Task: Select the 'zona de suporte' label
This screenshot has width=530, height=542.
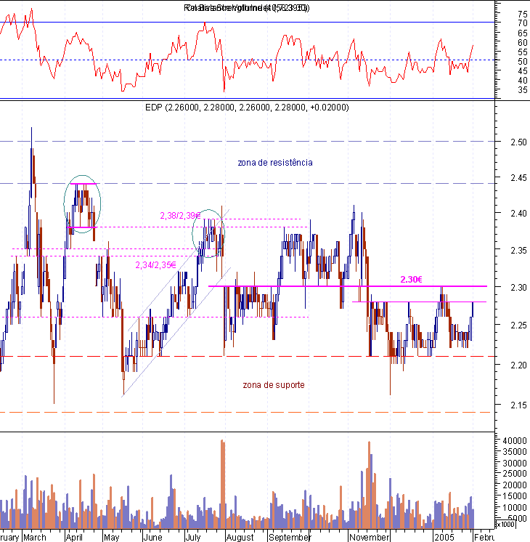Action: pos(274,385)
